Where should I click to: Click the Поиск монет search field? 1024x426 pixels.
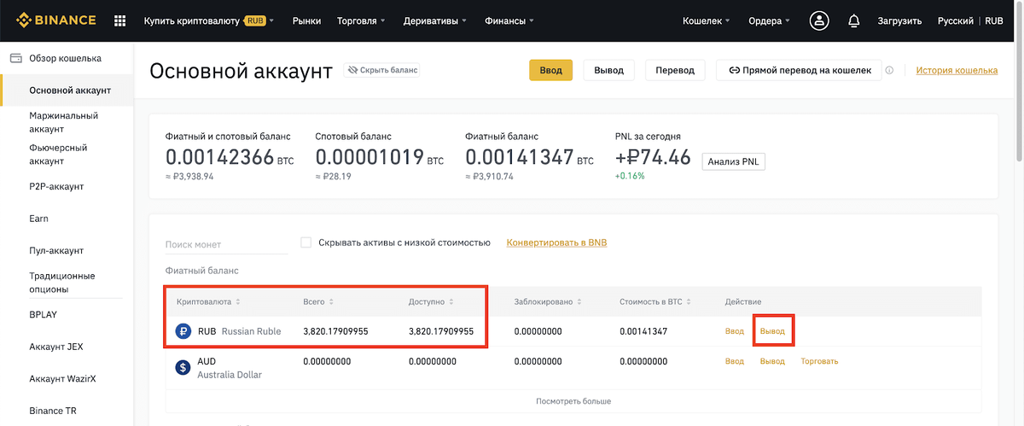coord(226,244)
